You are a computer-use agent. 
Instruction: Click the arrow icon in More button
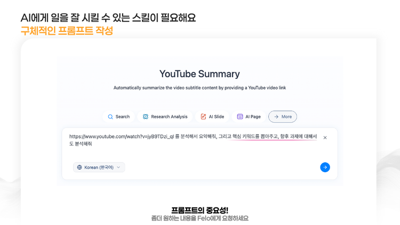276,117
